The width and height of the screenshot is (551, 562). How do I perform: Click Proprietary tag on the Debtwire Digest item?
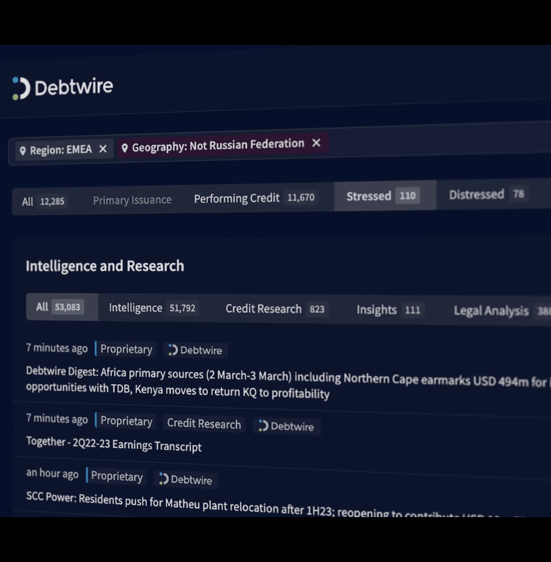[126, 349]
